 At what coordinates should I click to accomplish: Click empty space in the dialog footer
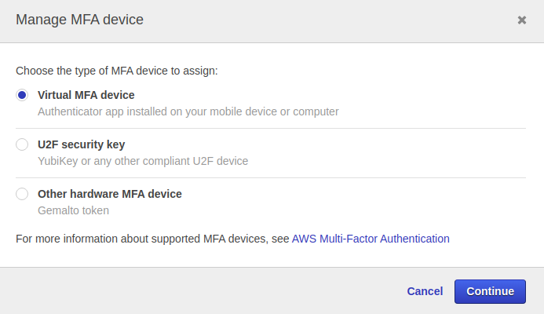click(196, 291)
